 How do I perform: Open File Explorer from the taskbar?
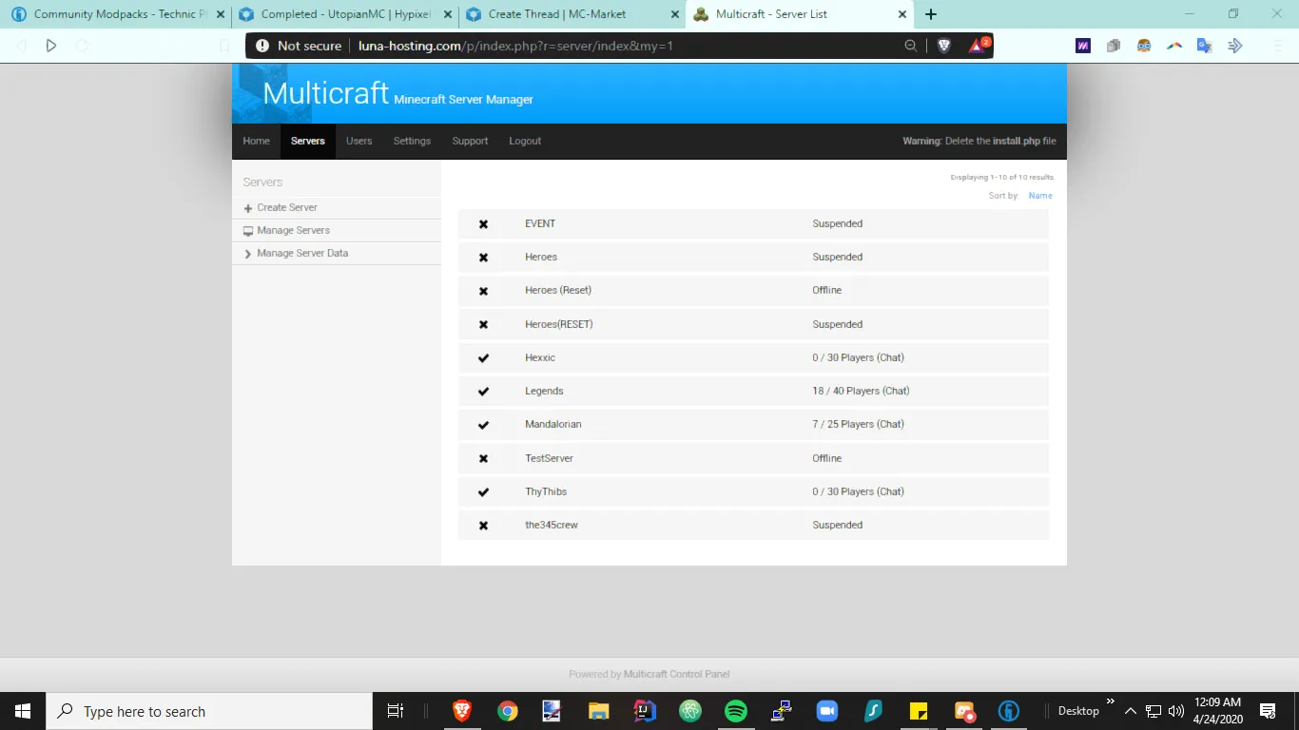(598, 711)
